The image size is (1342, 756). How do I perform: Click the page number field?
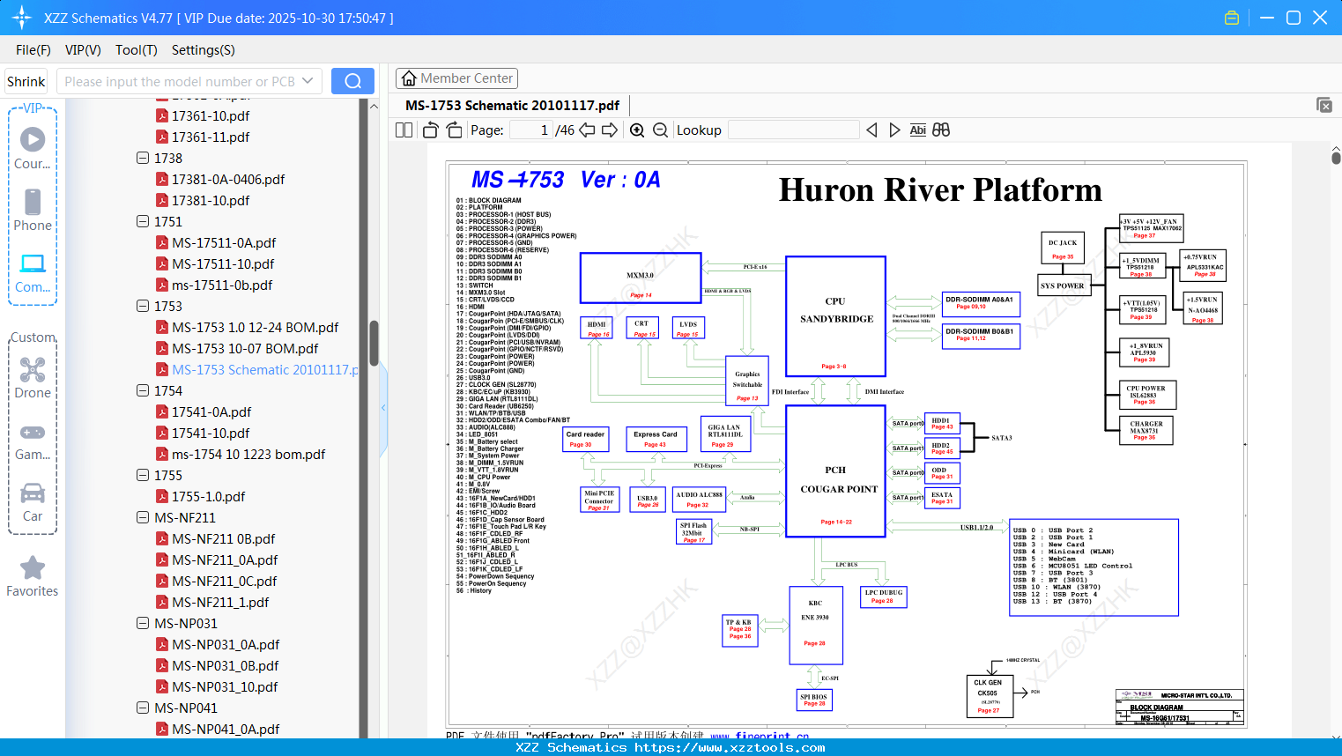(x=530, y=130)
